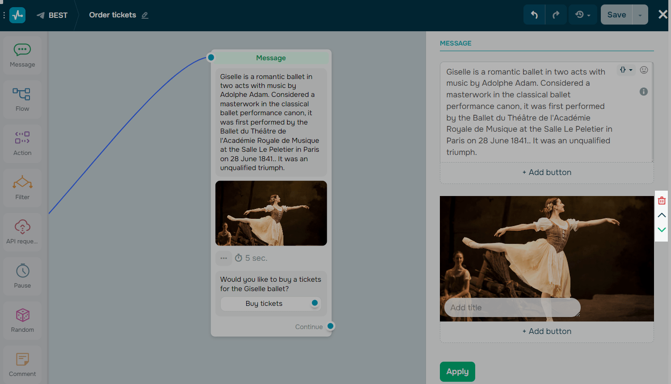Delete the image element with trash icon
671x384 pixels.
coord(662,201)
